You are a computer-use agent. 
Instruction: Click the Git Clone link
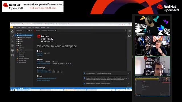(x=40, y=55)
